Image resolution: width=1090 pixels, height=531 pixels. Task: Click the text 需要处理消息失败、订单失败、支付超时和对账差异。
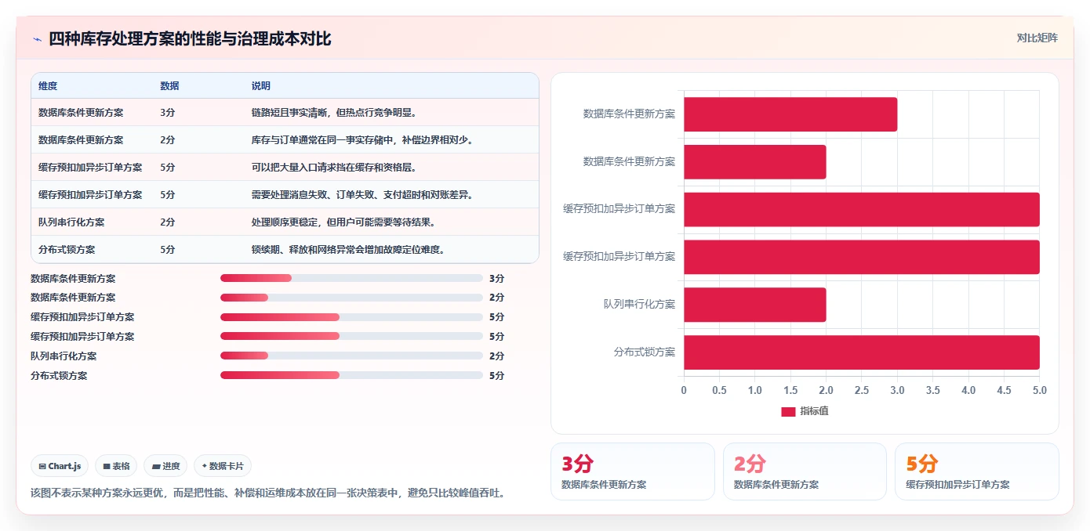362,195
